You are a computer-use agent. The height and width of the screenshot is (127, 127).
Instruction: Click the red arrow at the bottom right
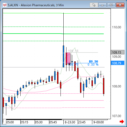122,122
